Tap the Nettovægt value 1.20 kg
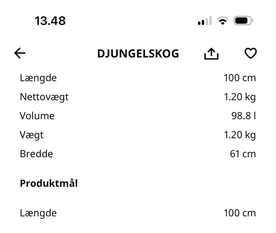Image resolution: width=276 pixels, height=233 pixels. (240, 97)
